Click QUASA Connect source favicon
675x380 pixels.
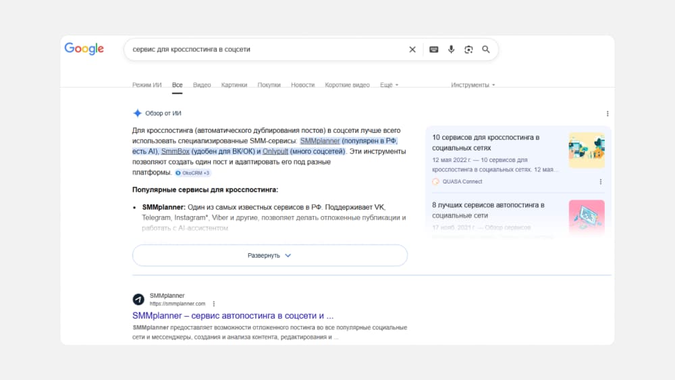(x=435, y=182)
